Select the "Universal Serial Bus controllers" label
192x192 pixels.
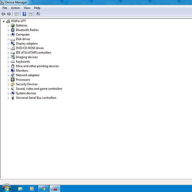(36, 98)
